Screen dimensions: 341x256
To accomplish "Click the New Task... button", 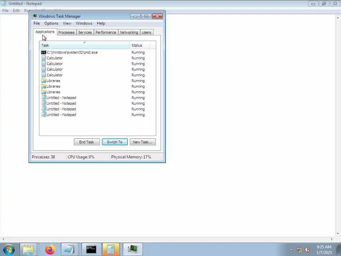I will (x=143, y=142).
